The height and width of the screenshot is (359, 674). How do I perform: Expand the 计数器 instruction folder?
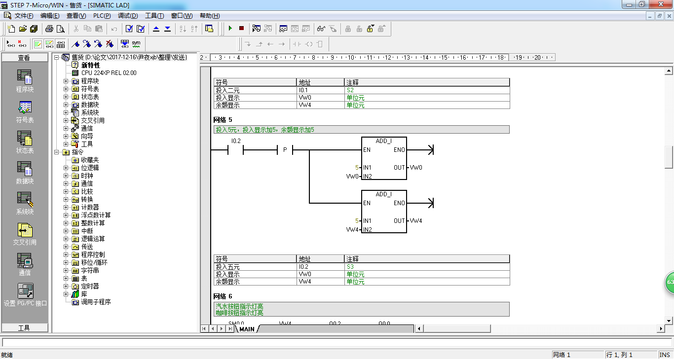(x=66, y=207)
